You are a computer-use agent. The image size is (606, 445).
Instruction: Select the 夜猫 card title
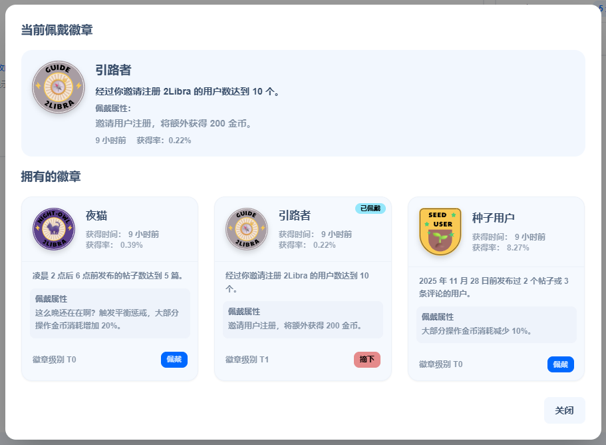pos(96,216)
